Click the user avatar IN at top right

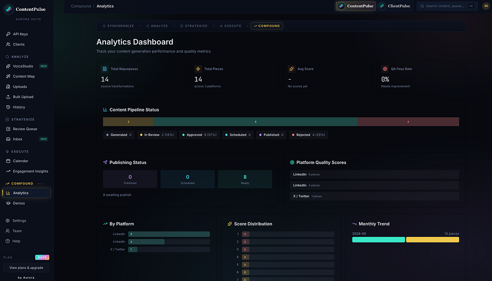point(486,6)
